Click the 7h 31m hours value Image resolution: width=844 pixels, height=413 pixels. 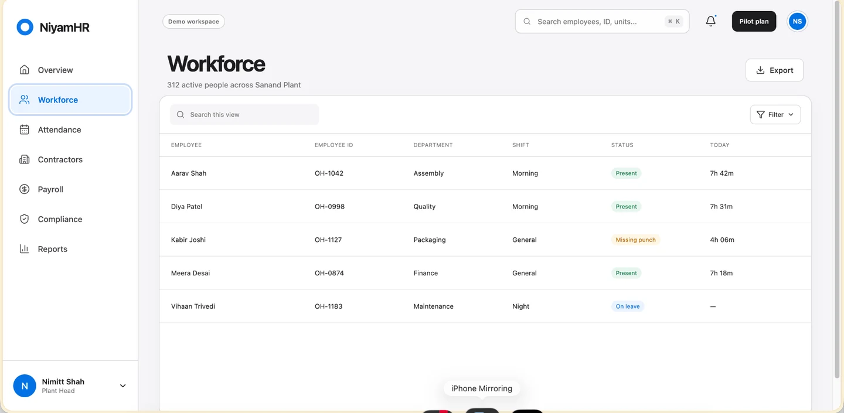(x=722, y=207)
